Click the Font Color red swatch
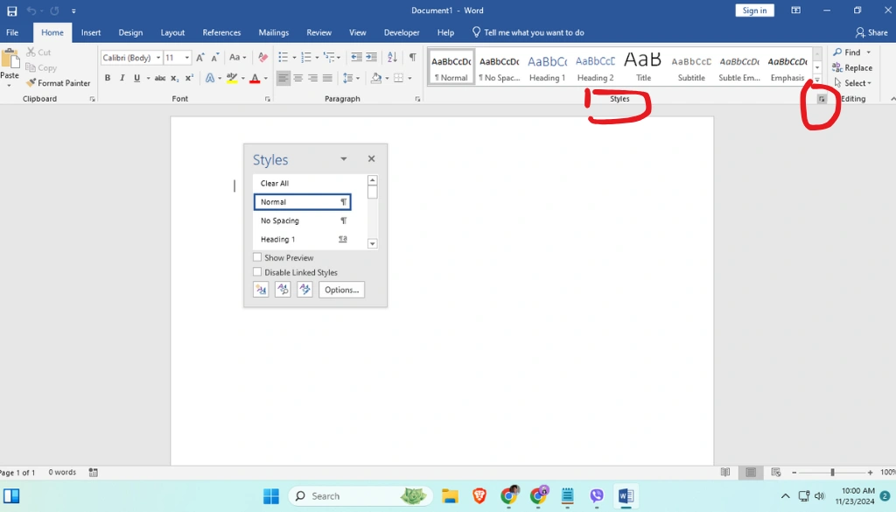The height and width of the screenshot is (512, 896). [x=255, y=78]
